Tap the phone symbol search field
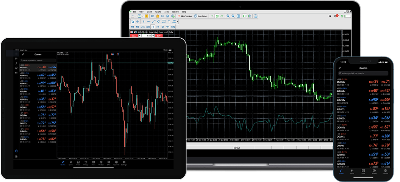Screen dimensions: 400x182 (x=363, y=73)
